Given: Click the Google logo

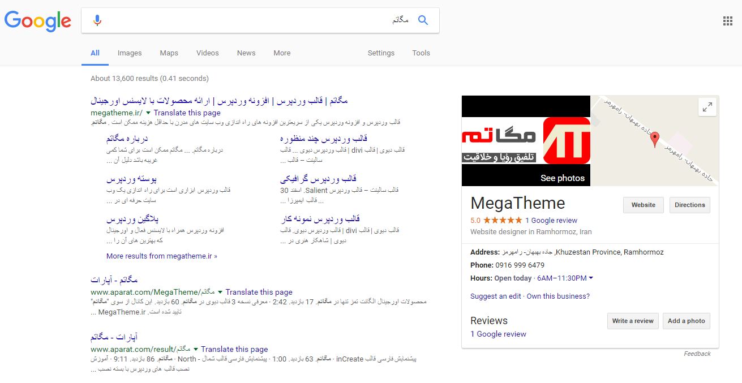Looking at the screenshot, I should point(38,21).
